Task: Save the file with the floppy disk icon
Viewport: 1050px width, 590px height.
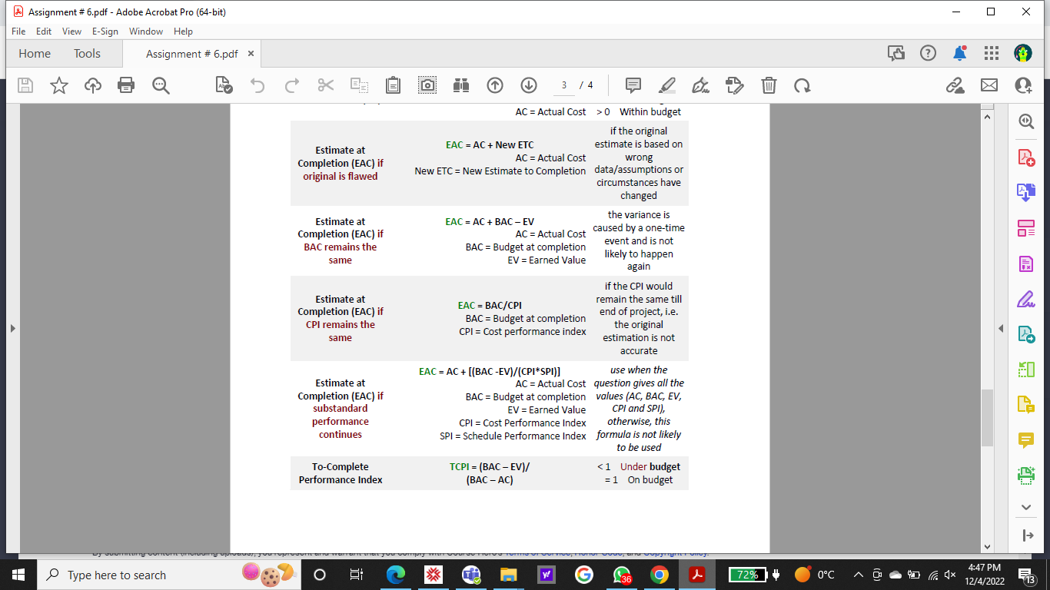Action: [x=25, y=85]
